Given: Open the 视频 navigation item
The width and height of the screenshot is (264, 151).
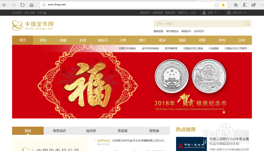Looking at the screenshot, I should (x=182, y=40).
